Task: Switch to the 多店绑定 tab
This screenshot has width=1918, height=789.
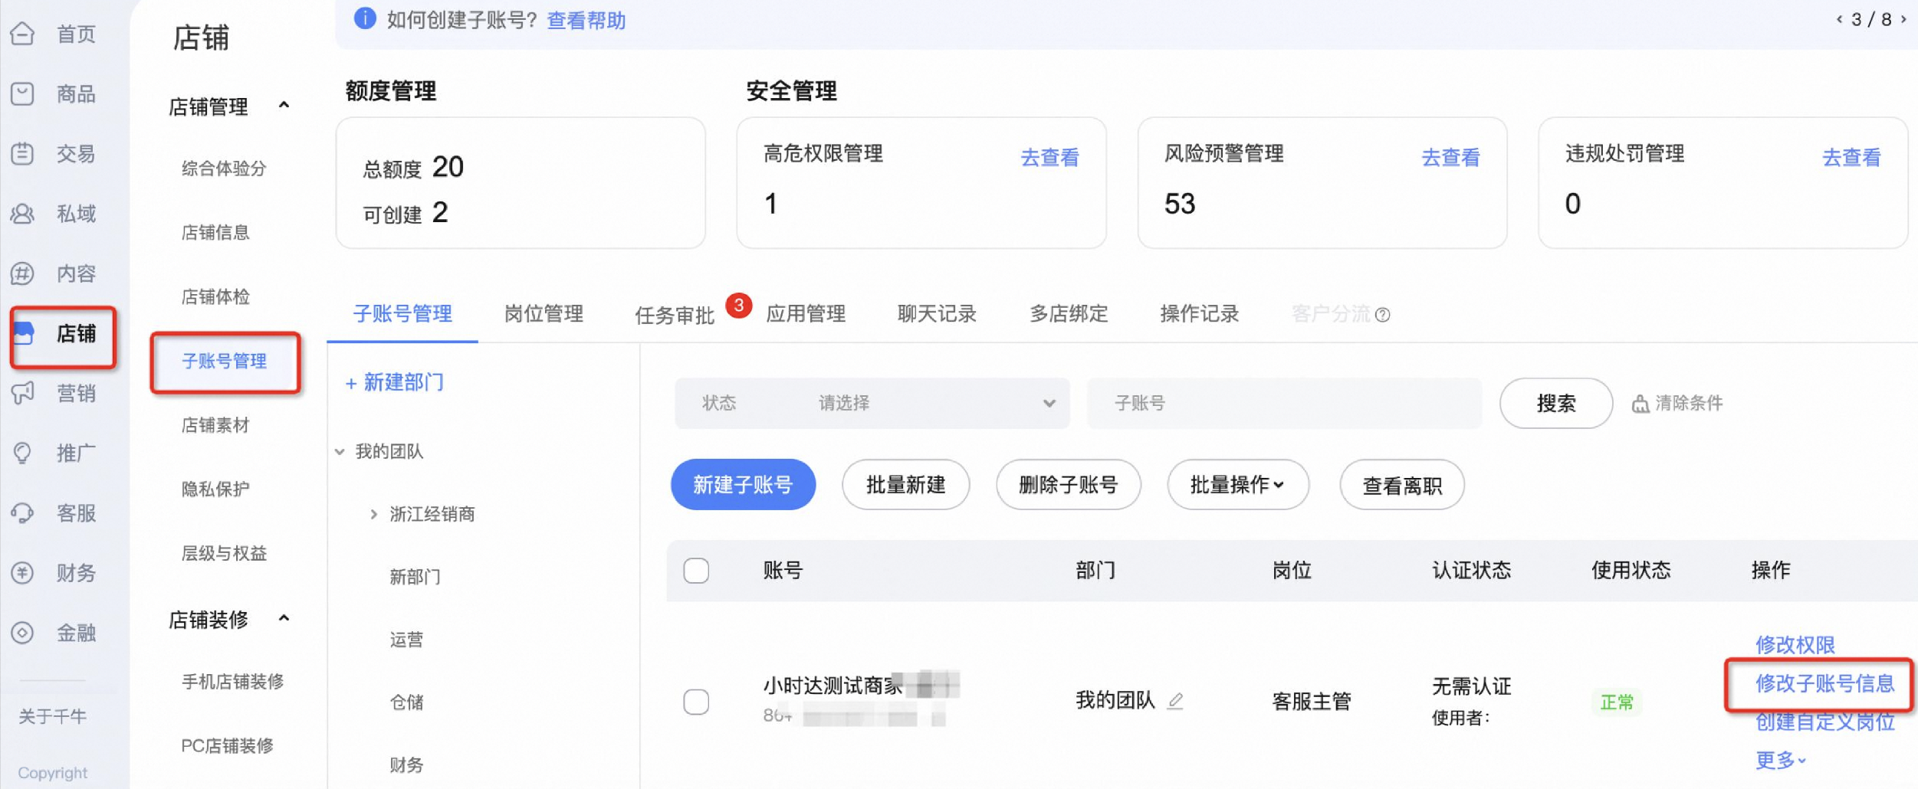Action: [1069, 314]
